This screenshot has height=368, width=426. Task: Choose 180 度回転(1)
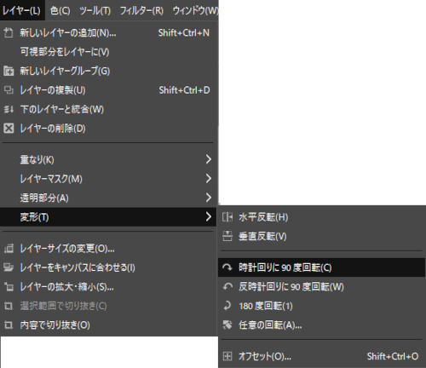pos(322,306)
